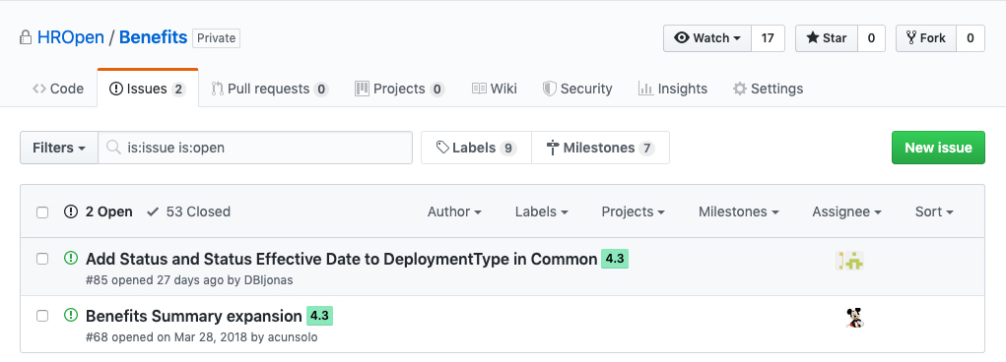
Task: Switch to the Security tab
Action: pos(577,89)
